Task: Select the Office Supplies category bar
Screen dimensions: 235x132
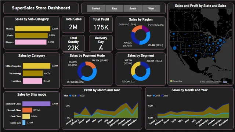Action: (37, 66)
